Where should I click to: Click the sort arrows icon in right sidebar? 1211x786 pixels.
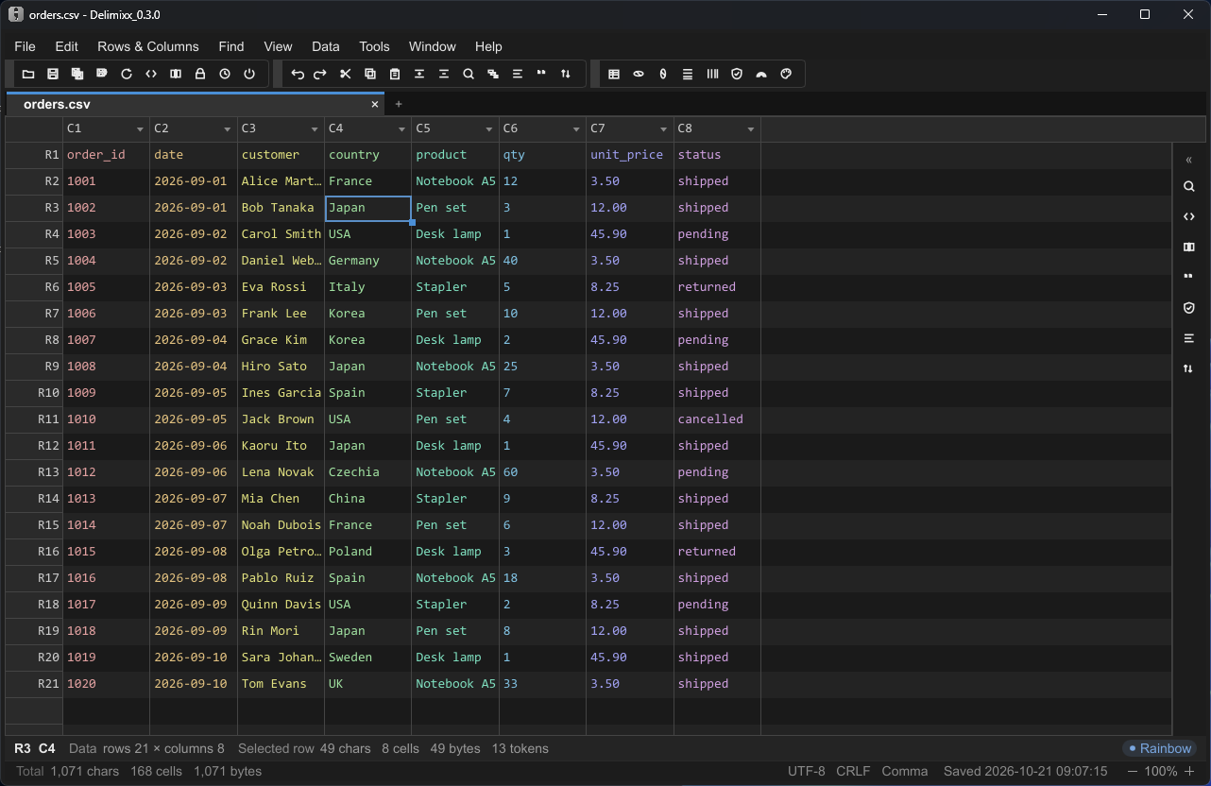(x=1189, y=368)
